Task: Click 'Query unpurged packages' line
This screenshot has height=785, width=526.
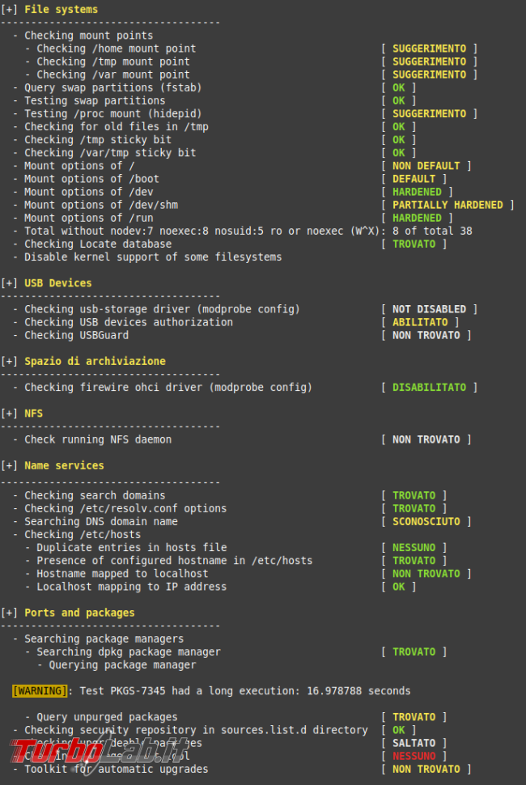Action: tap(107, 716)
